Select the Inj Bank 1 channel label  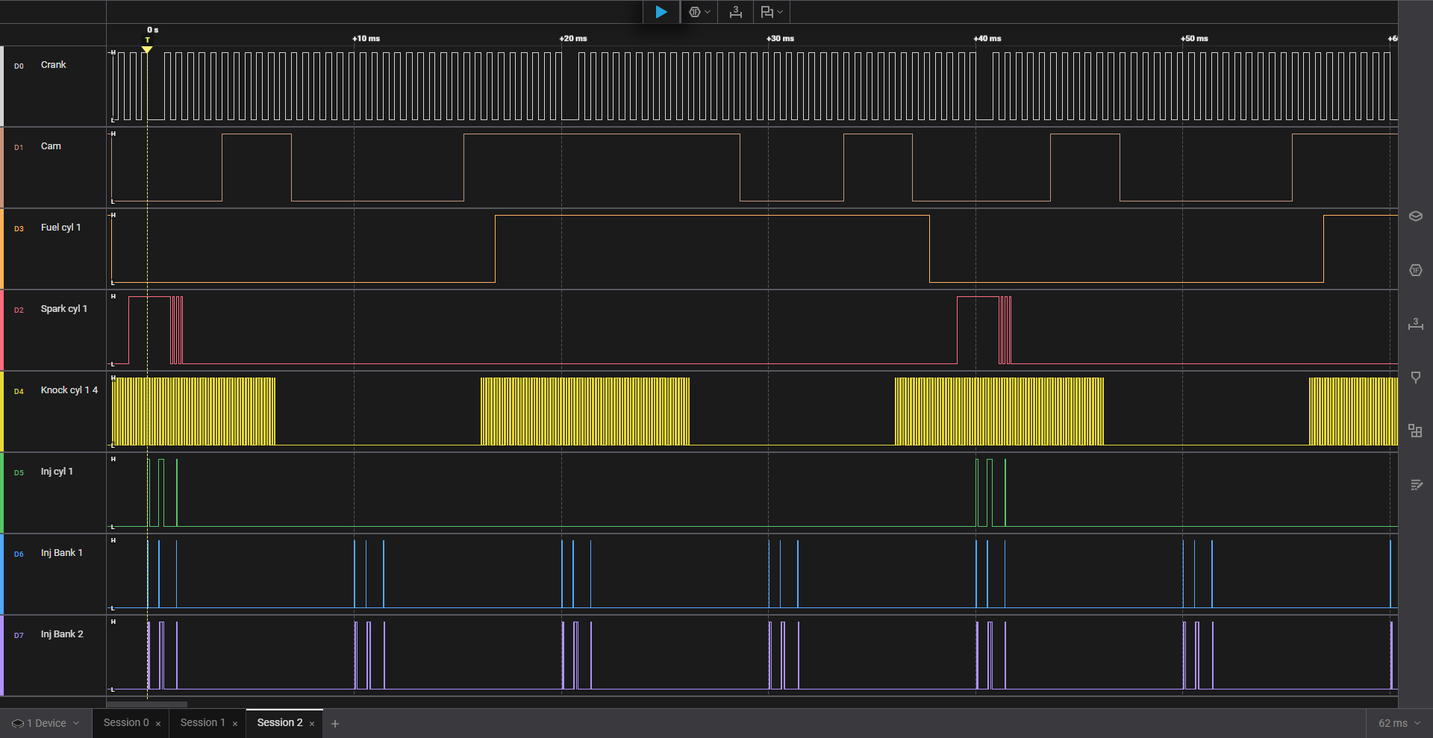coord(62,553)
